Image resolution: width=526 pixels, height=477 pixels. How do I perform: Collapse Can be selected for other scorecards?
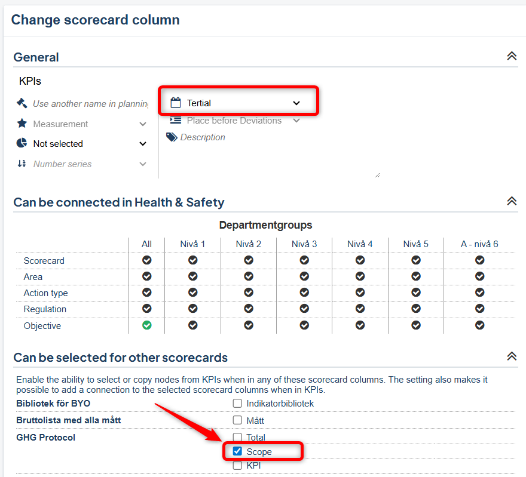[511, 356]
